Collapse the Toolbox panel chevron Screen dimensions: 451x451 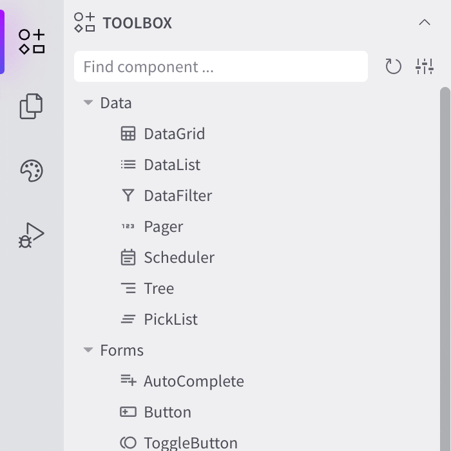click(424, 23)
